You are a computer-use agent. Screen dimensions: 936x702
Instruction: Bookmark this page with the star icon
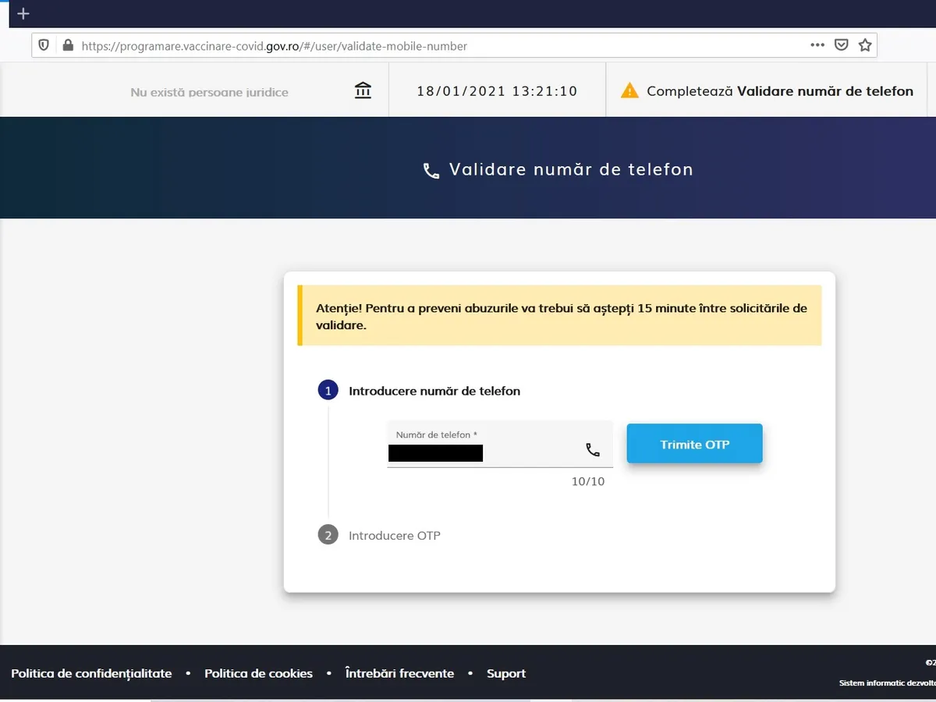(x=864, y=45)
